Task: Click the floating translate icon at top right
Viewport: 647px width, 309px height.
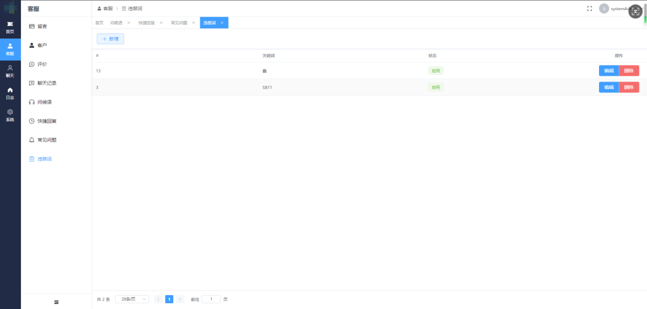Action: click(635, 11)
